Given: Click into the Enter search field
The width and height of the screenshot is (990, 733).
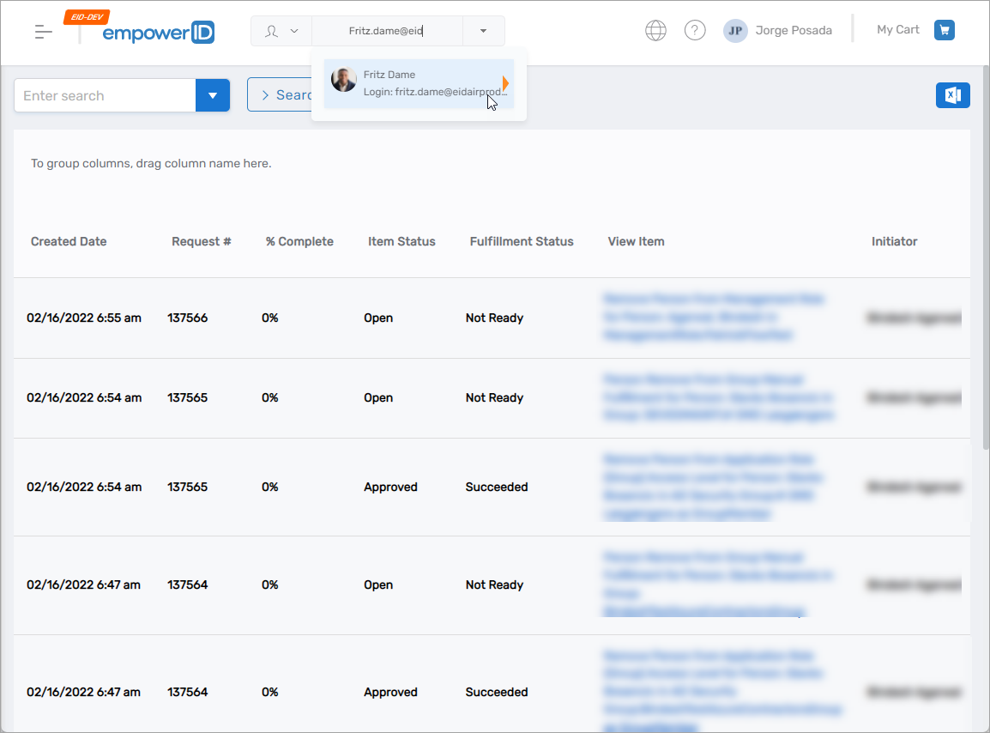Looking at the screenshot, I should 105,95.
